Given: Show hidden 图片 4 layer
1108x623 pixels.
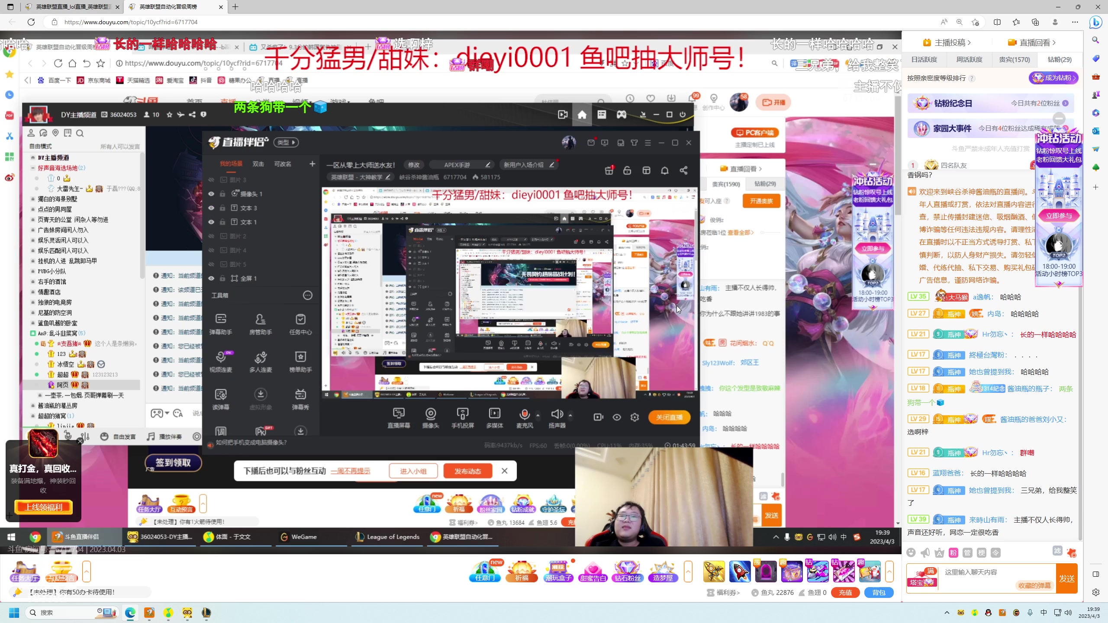Looking at the screenshot, I should tap(211, 250).
